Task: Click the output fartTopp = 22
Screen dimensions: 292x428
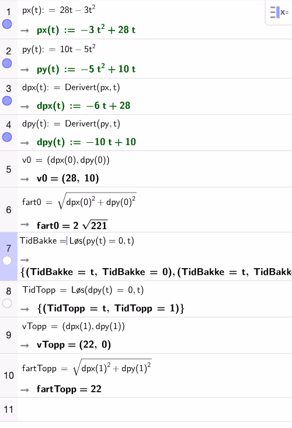Action: (69, 389)
